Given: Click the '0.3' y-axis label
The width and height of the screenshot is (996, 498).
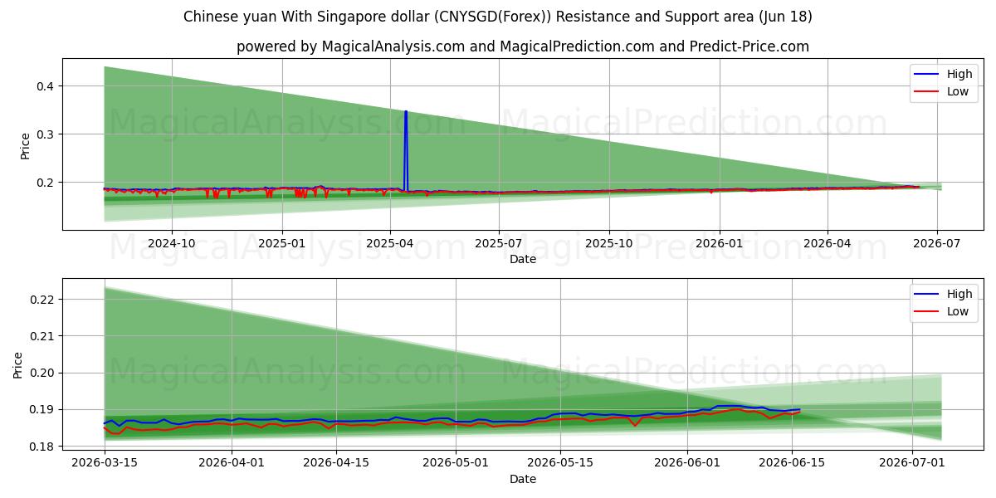Looking at the screenshot, I should (46, 134).
